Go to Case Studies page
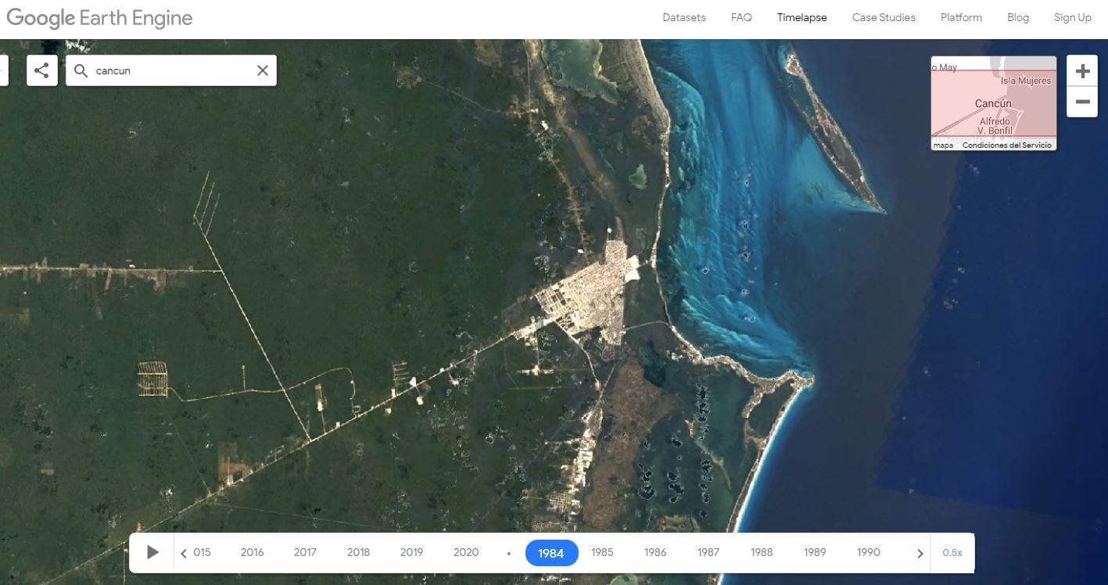Viewport: 1108px width, 585px height. (x=884, y=17)
